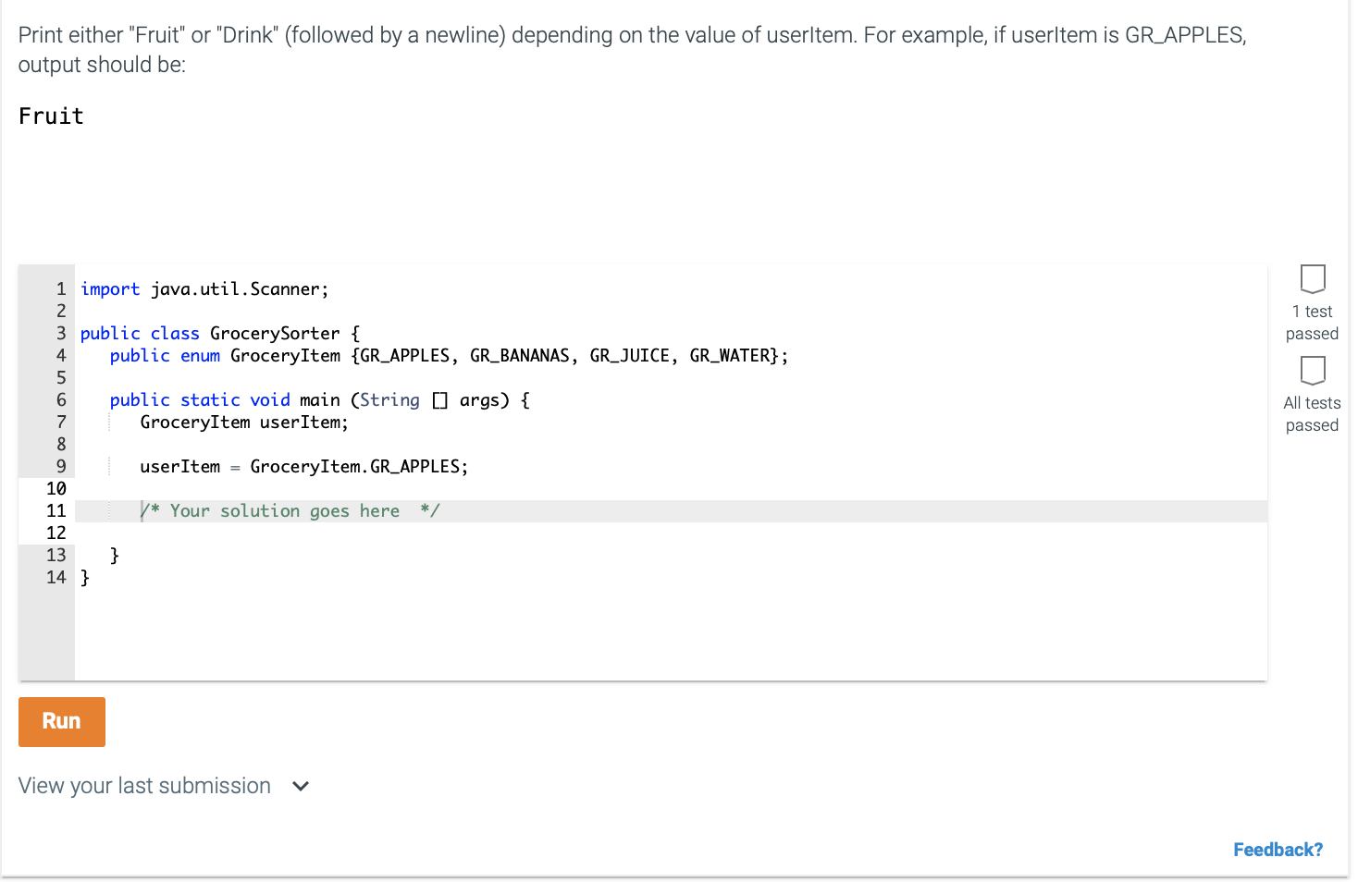The image size is (1358, 882).
Task: Click the import java.util.Scanner line
Action: tap(204, 289)
